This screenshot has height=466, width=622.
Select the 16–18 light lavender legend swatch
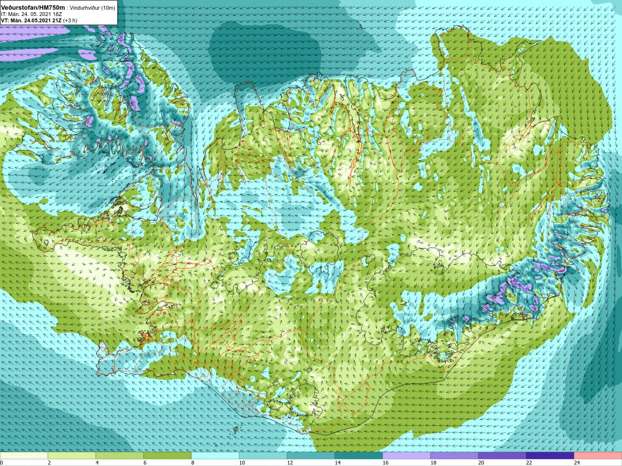coord(407,456)
